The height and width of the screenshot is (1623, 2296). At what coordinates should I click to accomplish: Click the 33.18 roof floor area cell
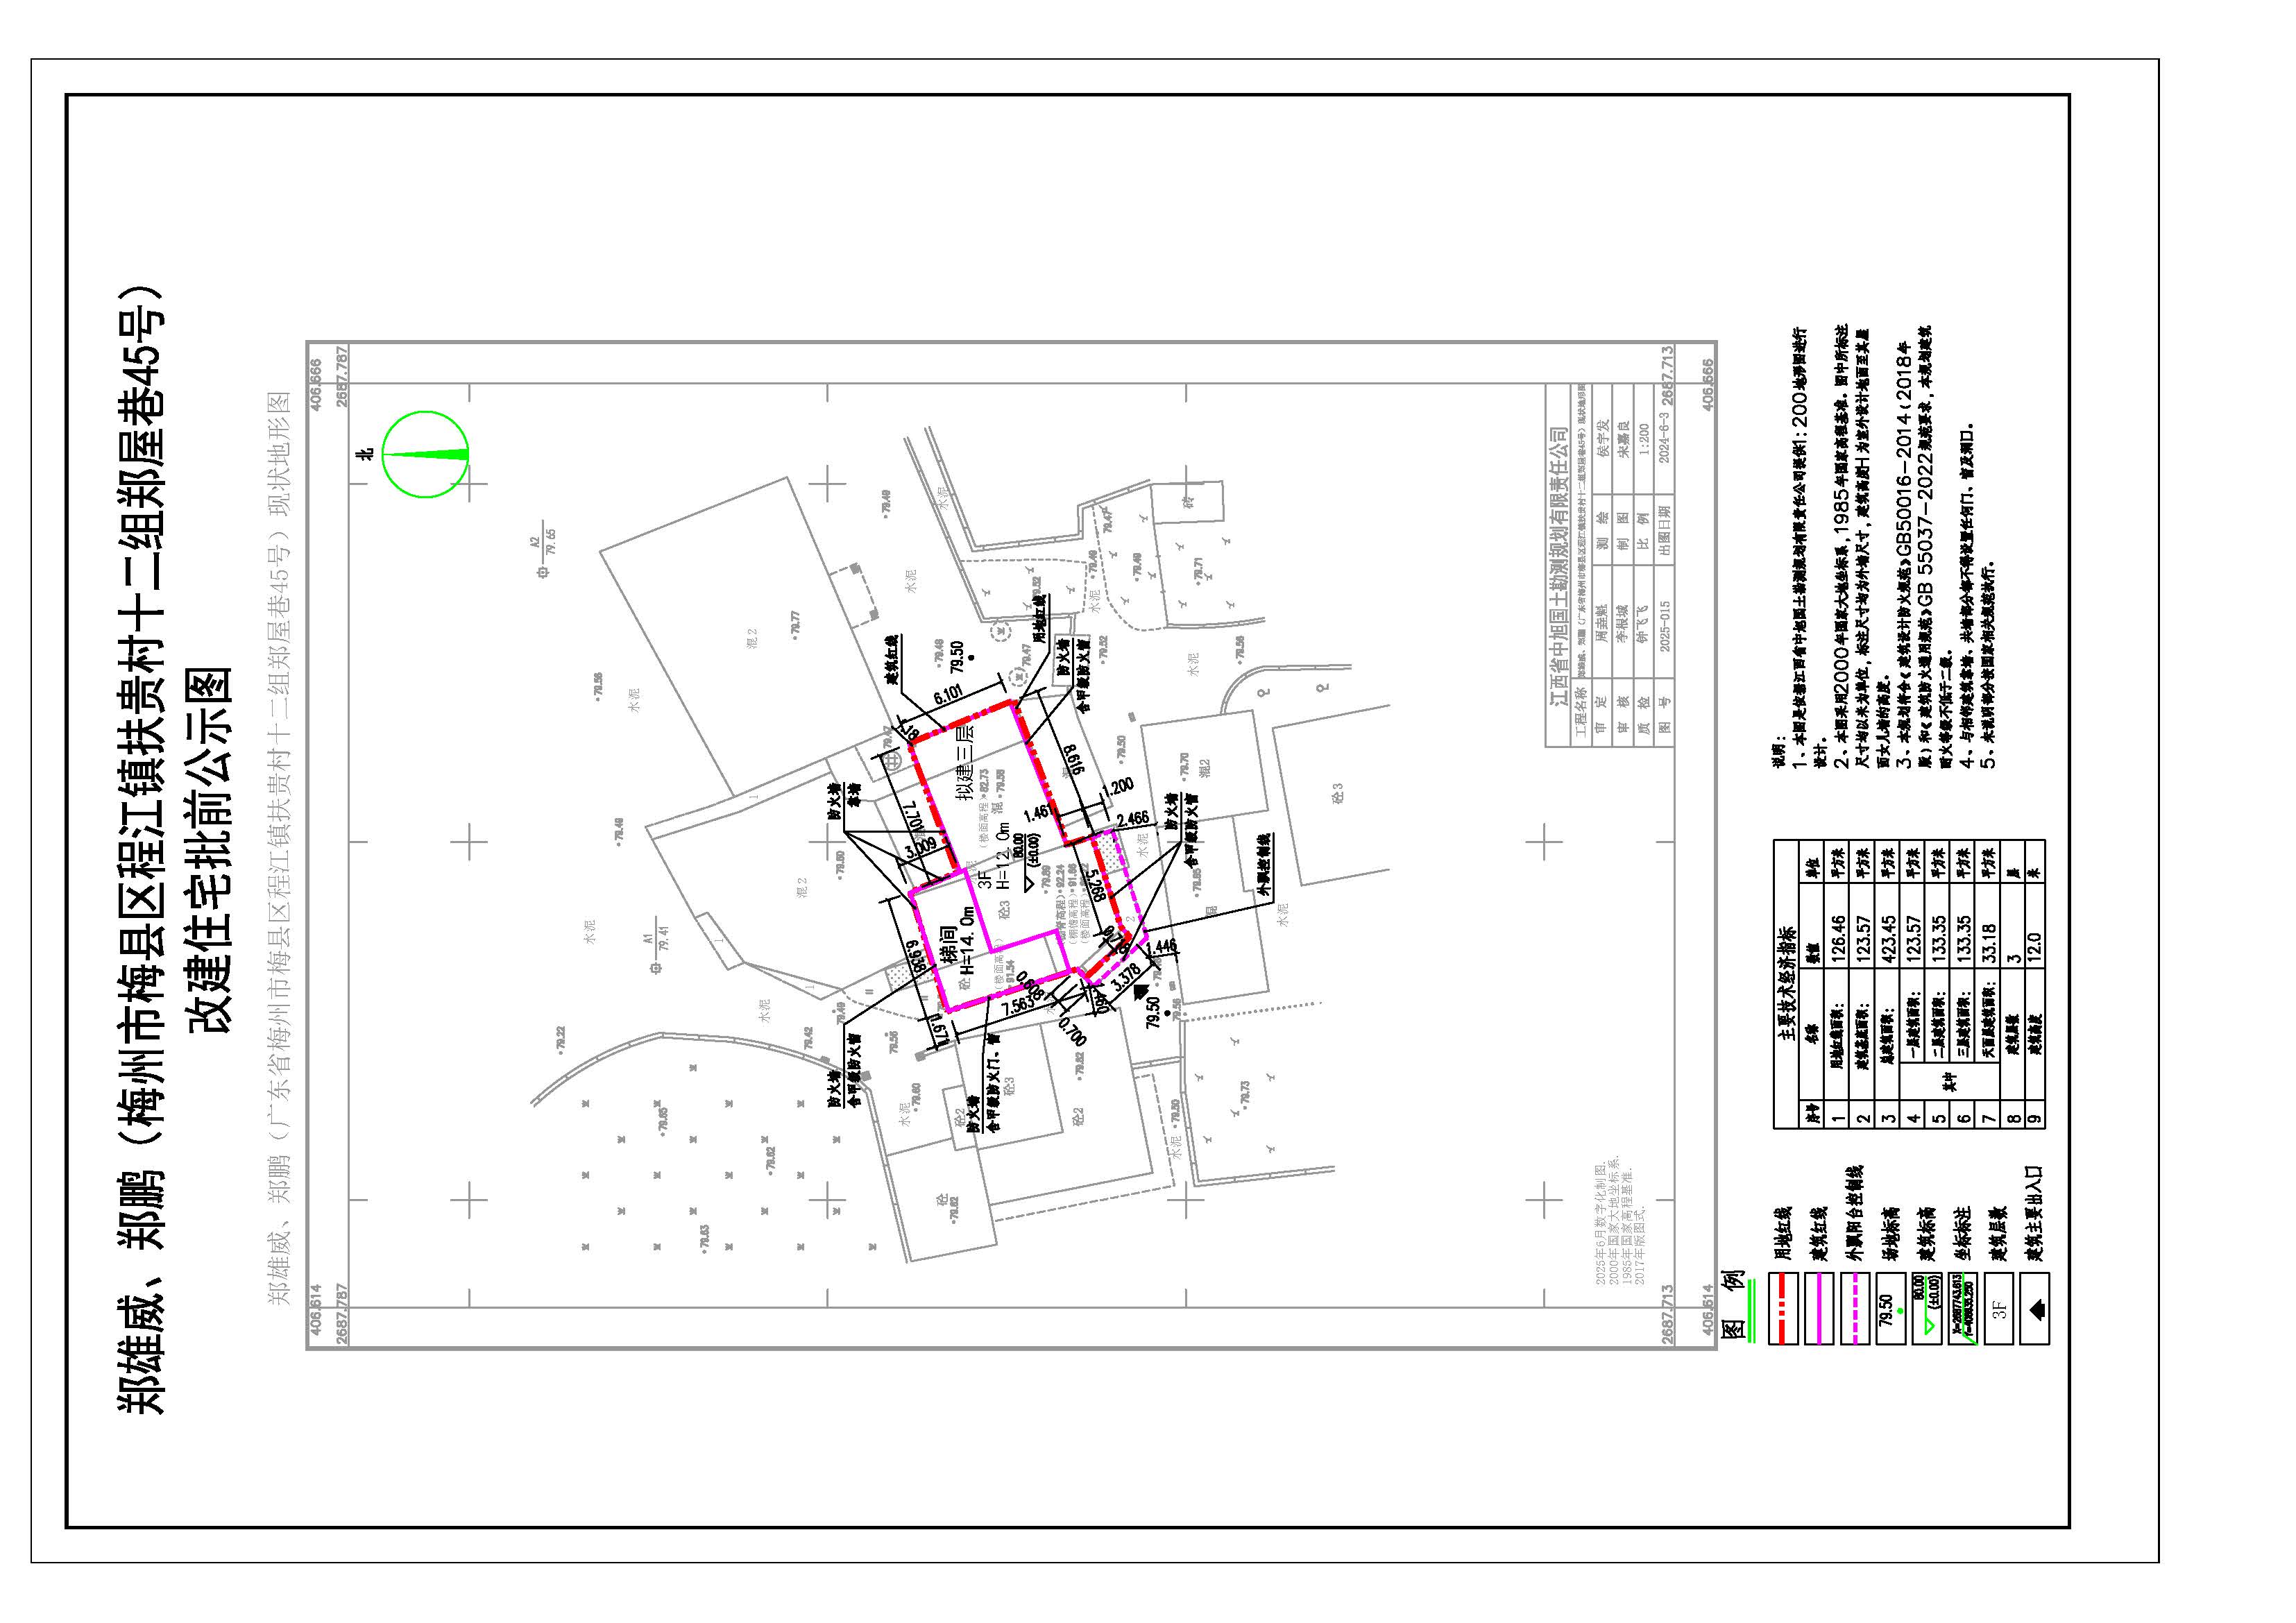pos(1989,944)
